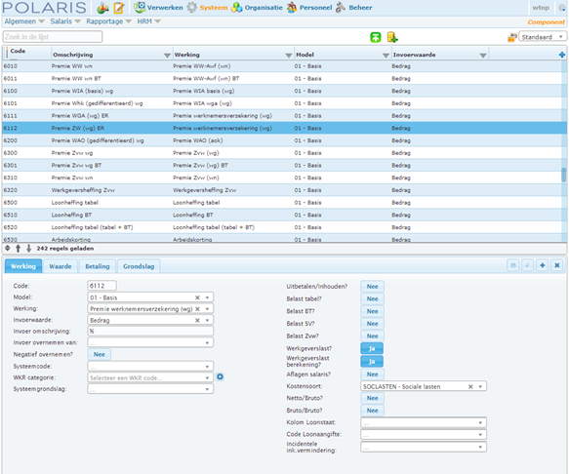Switch to the Grondslag tab

pos(139,266)
